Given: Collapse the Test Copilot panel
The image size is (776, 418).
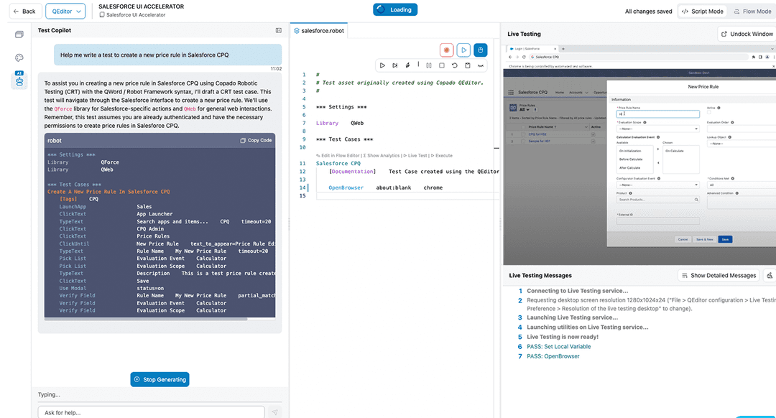Looking at the screenshot, I should (x=279, y=30).
